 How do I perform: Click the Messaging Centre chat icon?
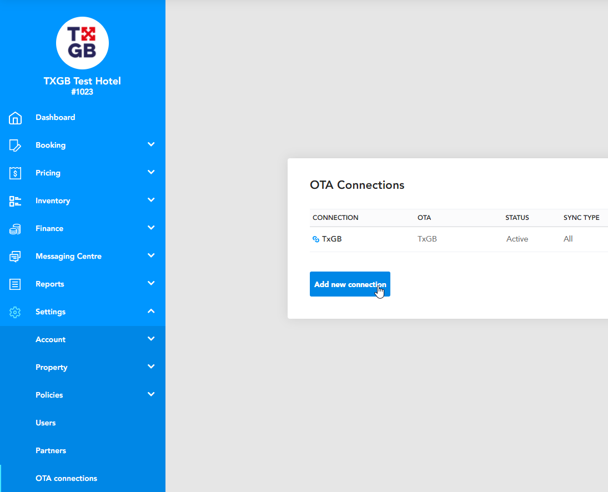(15, 257)
